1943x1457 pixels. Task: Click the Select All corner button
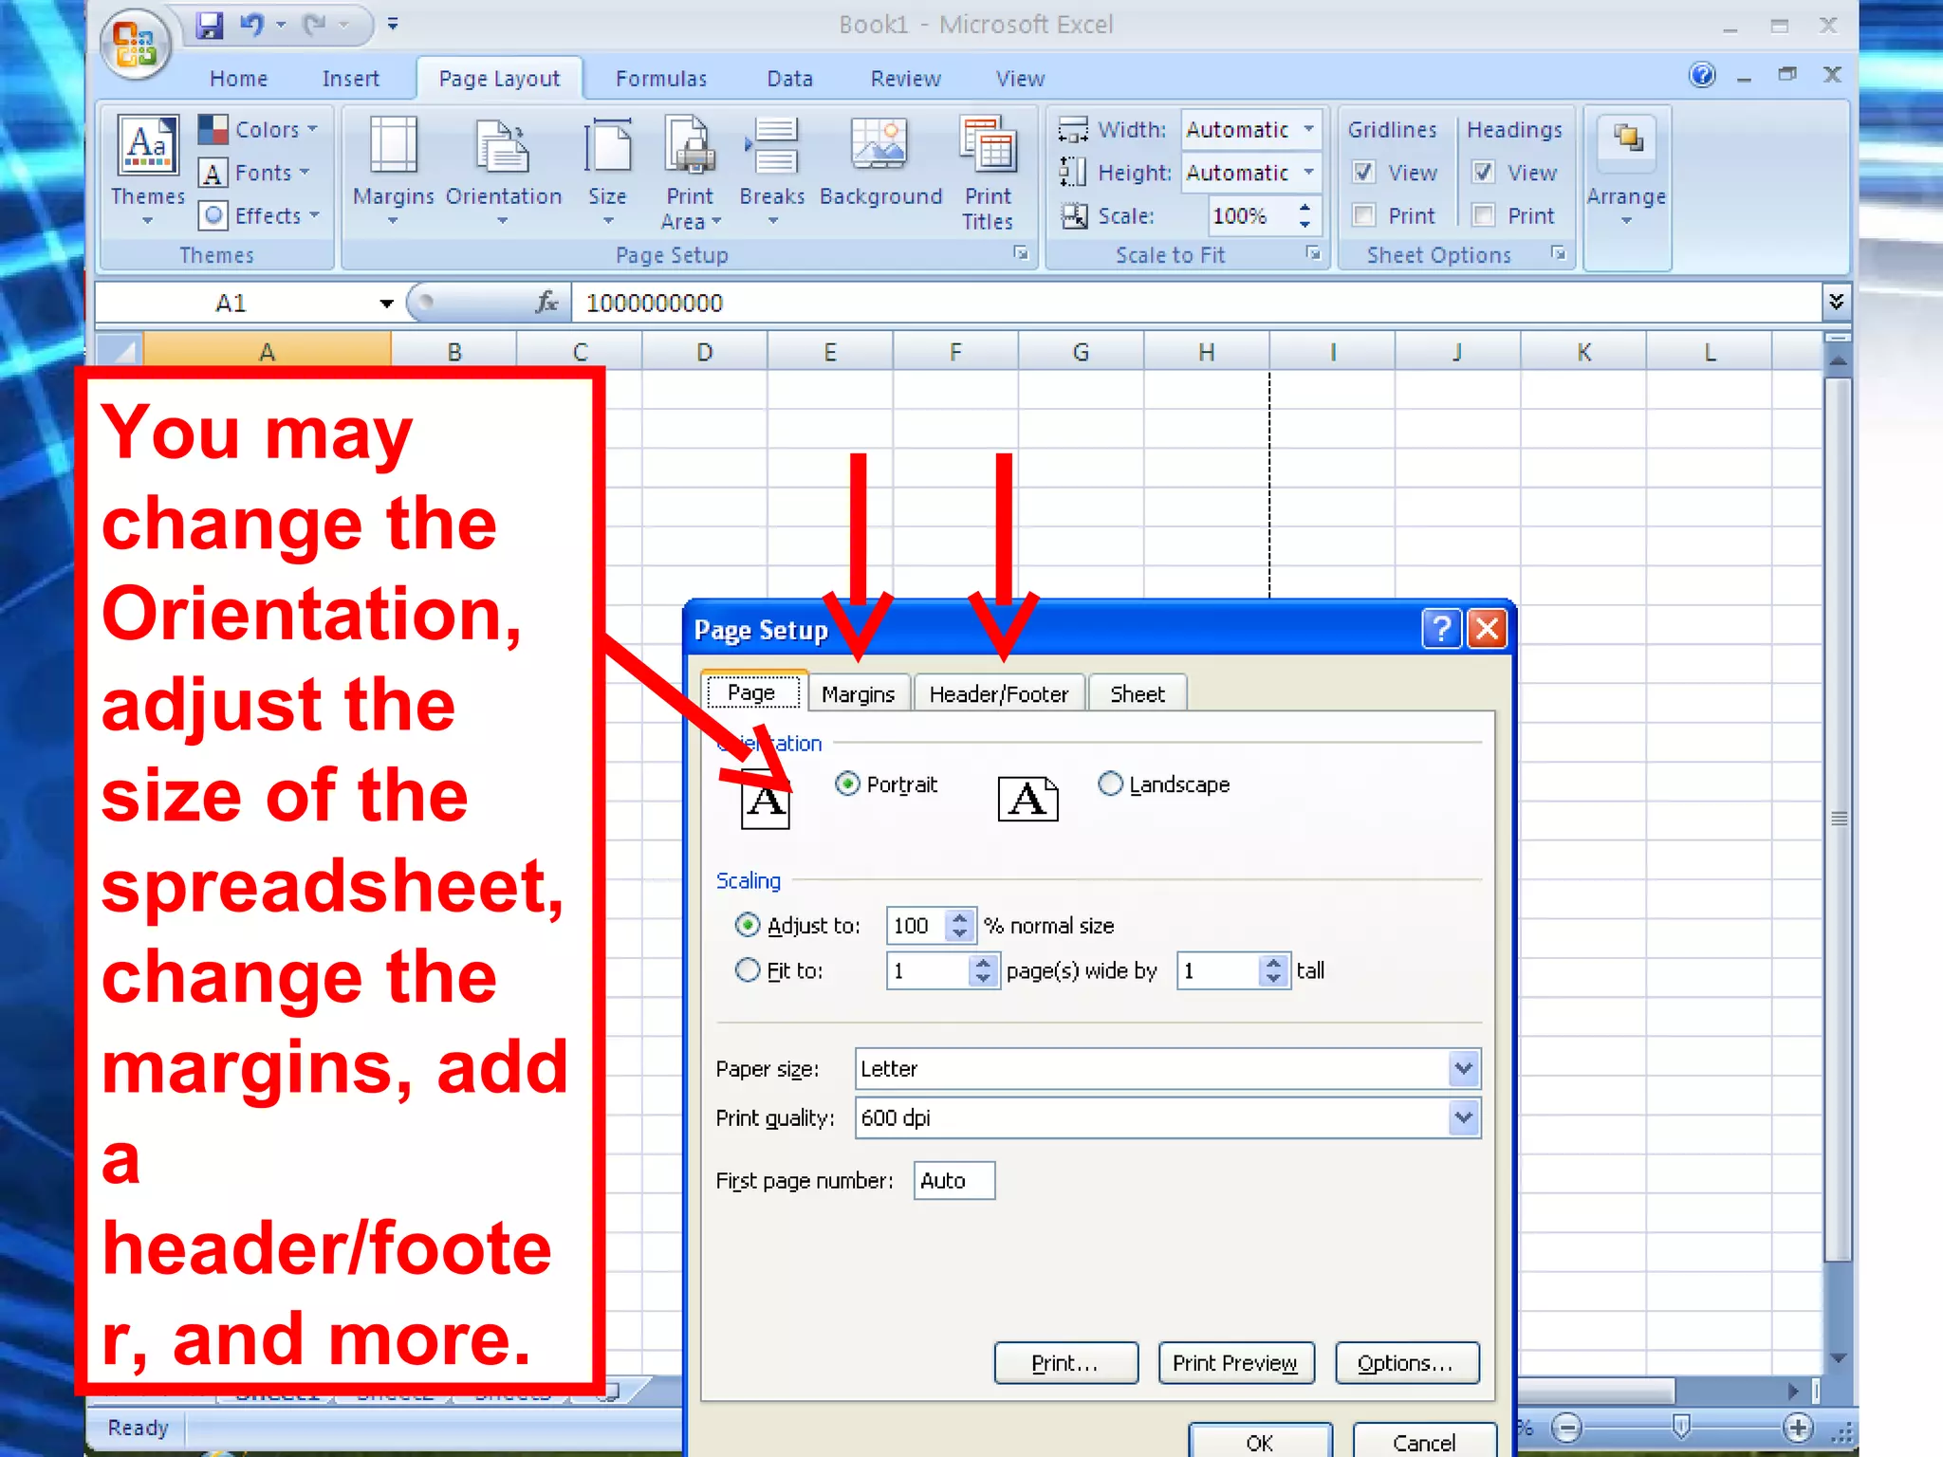coord(120,351)
